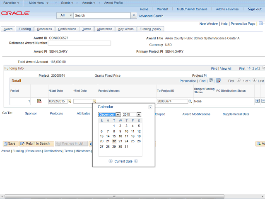The image size is (265, 199).
Task: Click the search go arrow button
Action: tap(134, 15)
